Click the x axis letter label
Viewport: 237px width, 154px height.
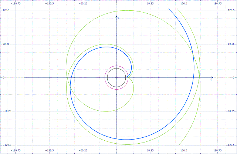coord(211,80)
